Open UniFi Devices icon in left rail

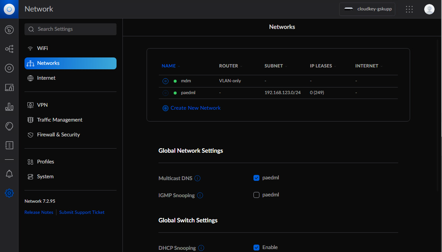tap(9, 68)
